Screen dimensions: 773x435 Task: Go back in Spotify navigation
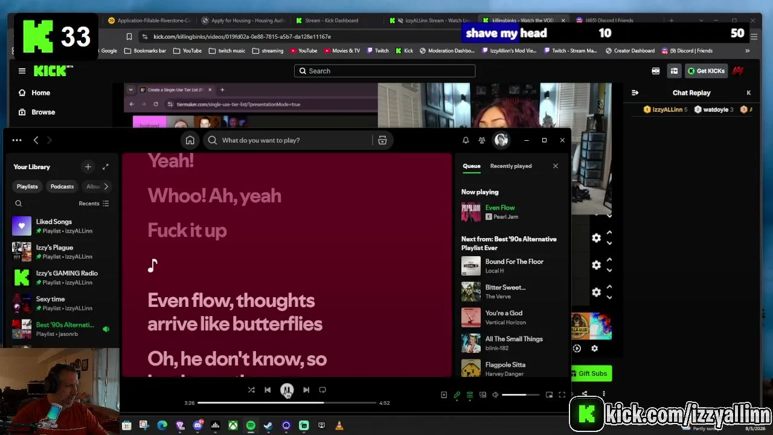36,140
